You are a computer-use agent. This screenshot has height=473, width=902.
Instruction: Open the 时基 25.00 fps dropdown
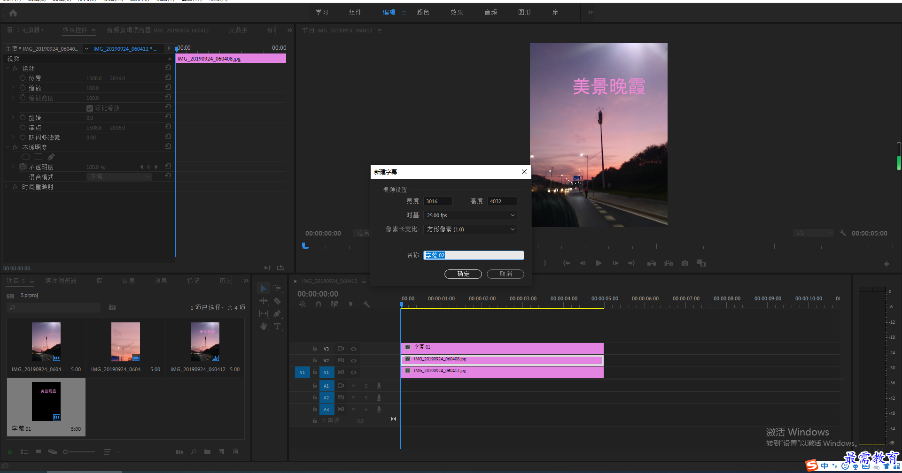[x=470, y=215]
